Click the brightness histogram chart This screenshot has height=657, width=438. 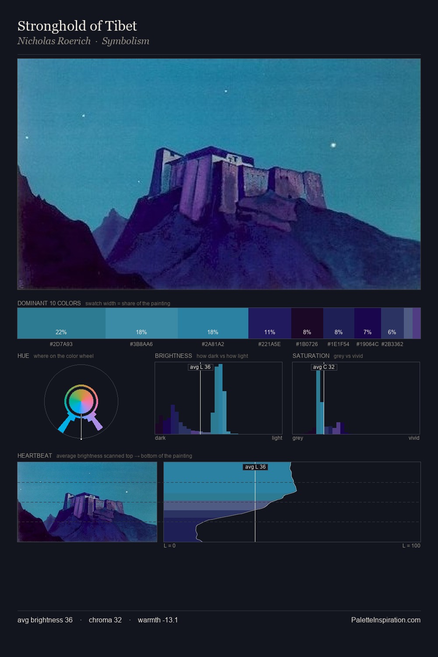click(219, 398)
